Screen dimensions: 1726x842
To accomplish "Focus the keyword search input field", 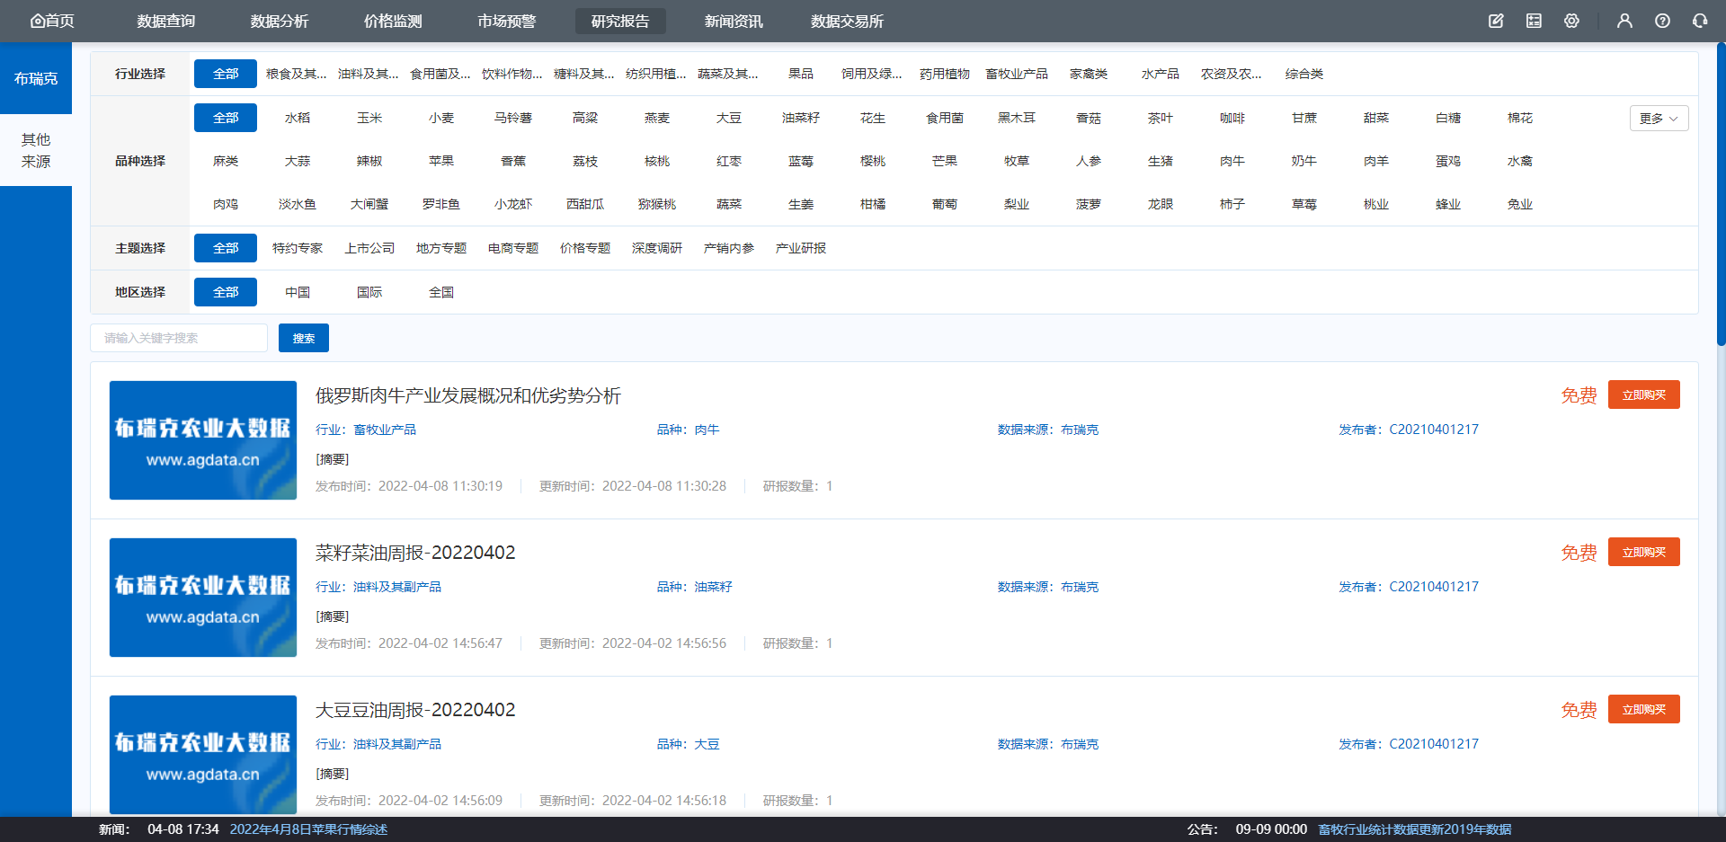I will [179, 338].
